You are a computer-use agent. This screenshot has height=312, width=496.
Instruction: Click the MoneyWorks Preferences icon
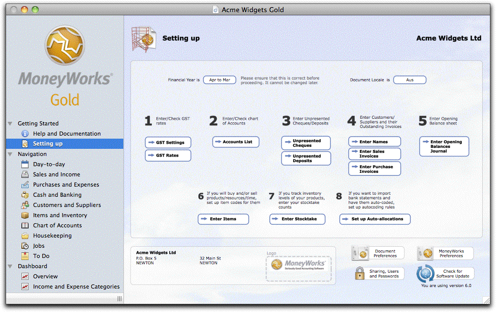[x=425, y=253]
